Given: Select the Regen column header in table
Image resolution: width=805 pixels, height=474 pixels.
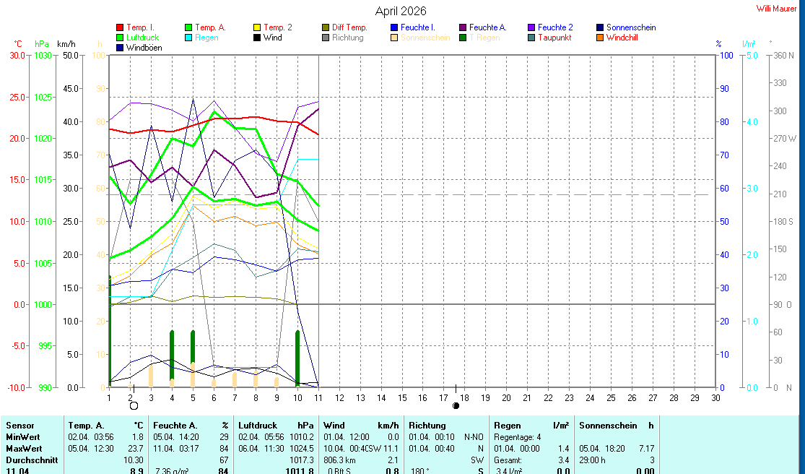Looking at the screenshot, I should point(506,426).
